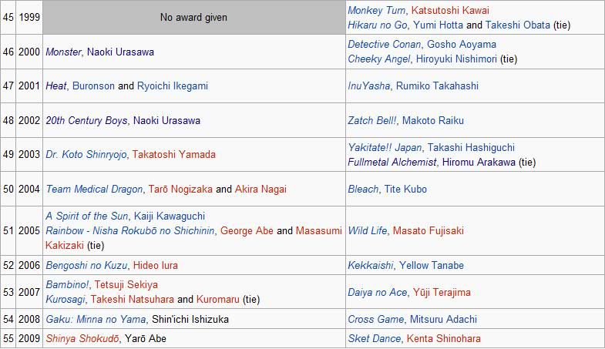
Task: Open the Fullmetal Alchemist article
Action: tap(392, 163)
